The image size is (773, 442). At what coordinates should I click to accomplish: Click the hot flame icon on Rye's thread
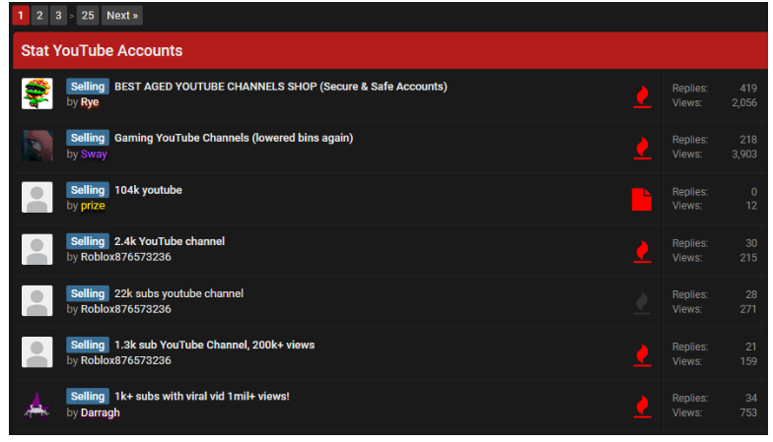(642, 96)
